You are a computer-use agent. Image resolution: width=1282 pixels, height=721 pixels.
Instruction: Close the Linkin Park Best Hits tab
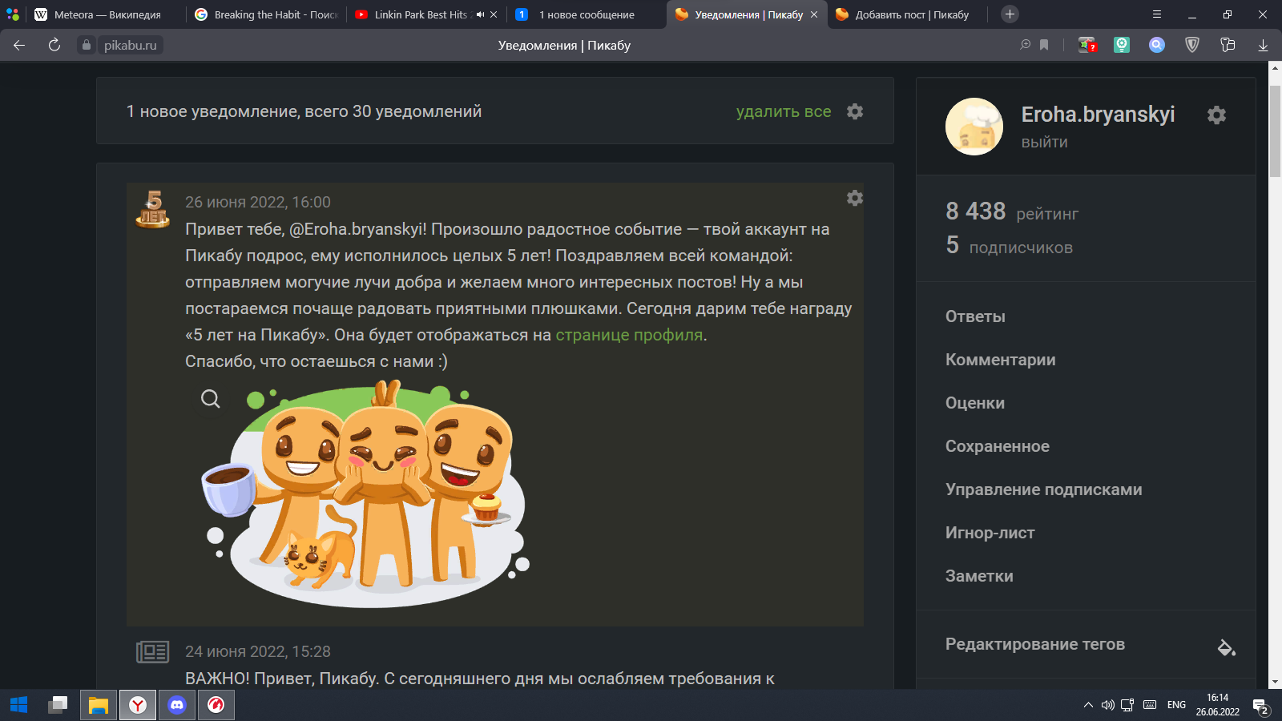pyautogui.click(x=494, y=14)
